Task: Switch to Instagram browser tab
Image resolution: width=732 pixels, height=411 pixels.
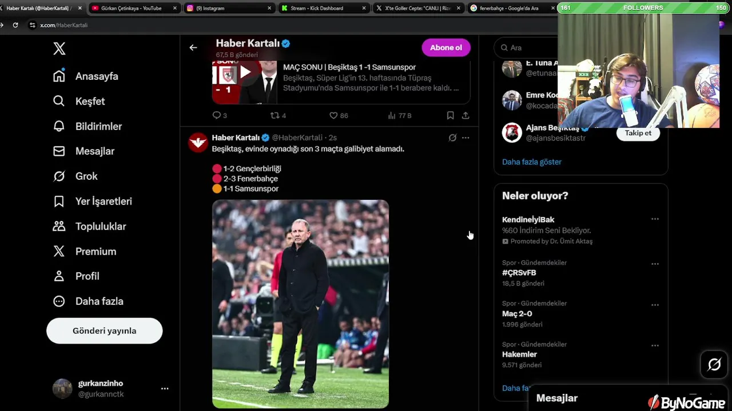Action: 228,8
